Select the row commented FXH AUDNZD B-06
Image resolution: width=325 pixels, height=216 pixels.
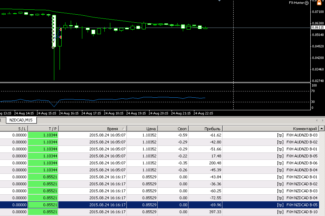[x=159, y=163]
